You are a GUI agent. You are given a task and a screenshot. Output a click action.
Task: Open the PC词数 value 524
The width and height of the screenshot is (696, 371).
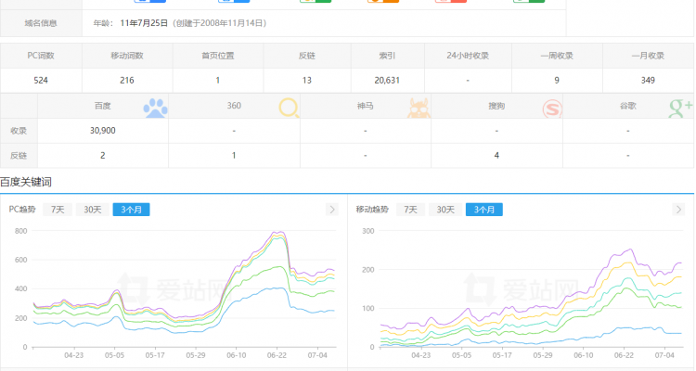click(41, 81)
